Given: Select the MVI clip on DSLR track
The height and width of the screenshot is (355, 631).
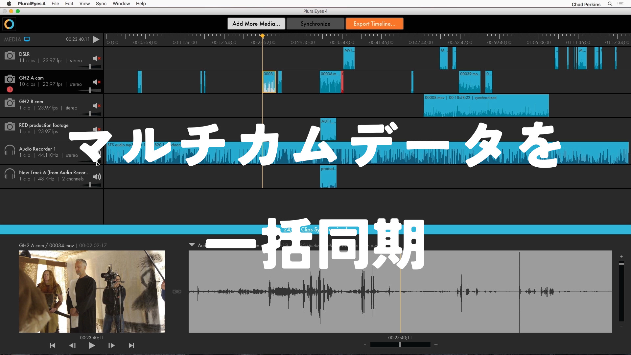Looking at the screenshot, I should (x=349, y=58).
